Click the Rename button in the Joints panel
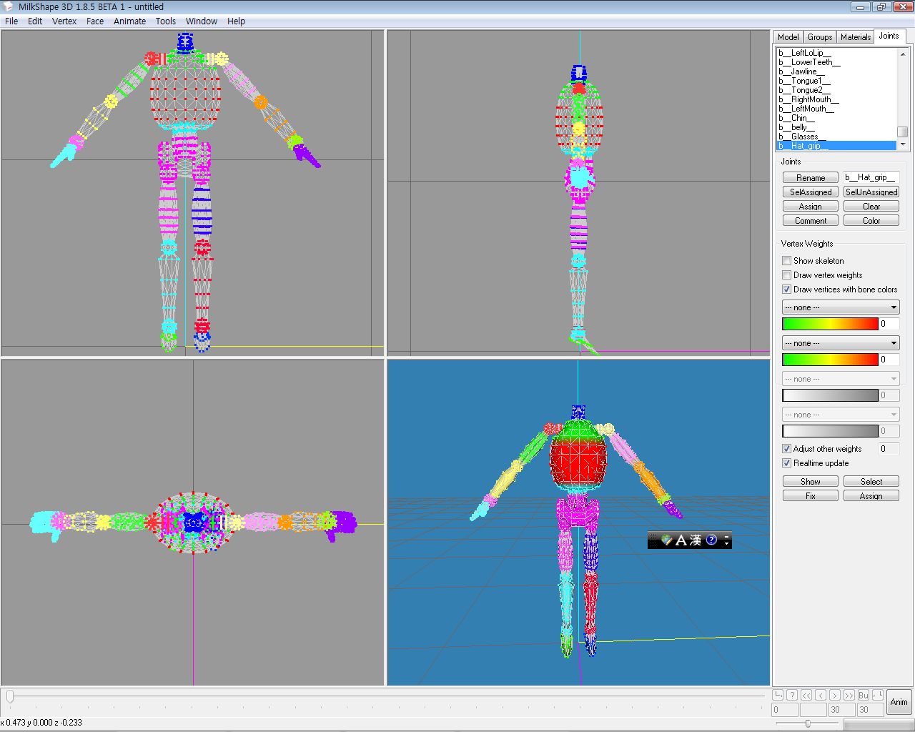The image size is (915, 732). tap(810, 177)
